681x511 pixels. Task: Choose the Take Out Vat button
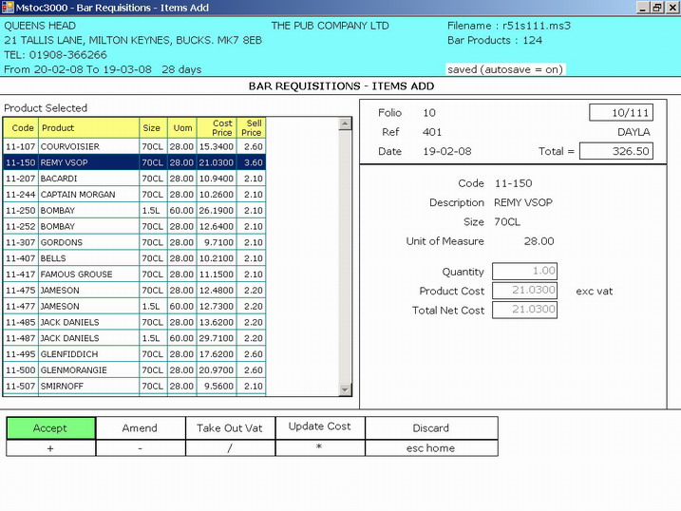(229, 428)
